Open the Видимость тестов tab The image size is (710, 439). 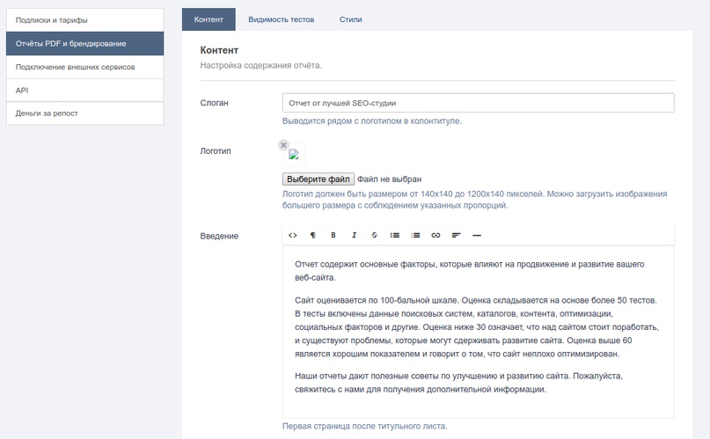tap(282, 19)
